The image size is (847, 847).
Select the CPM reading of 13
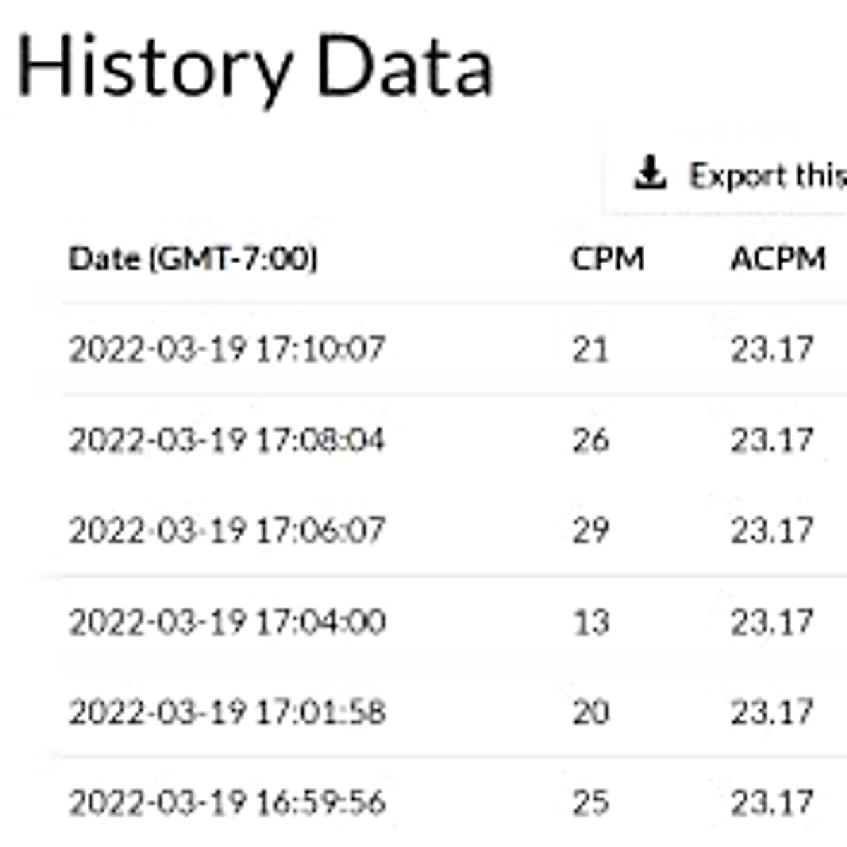[x=590, y=622]
